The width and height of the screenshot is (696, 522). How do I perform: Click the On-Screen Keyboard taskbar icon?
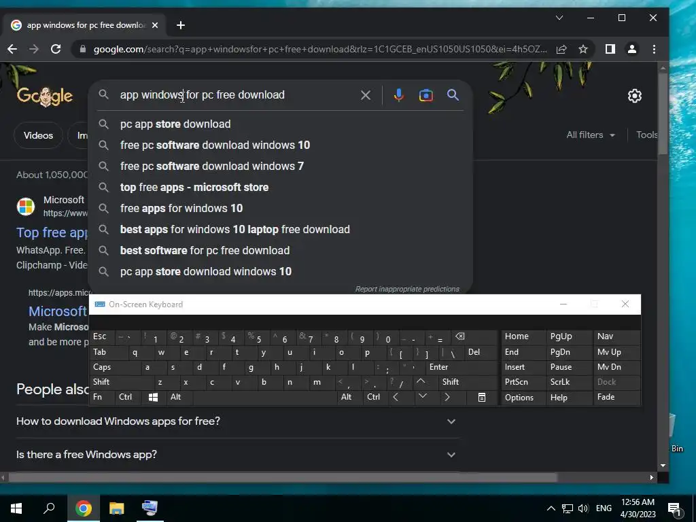(x=150, y=508)
